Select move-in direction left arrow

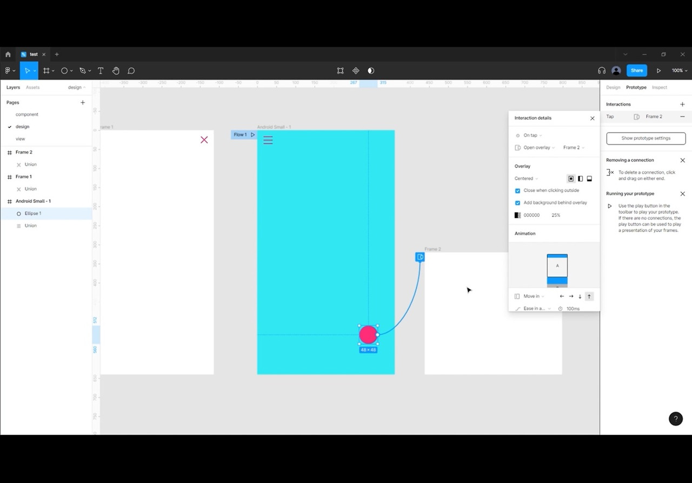point(562,296)
